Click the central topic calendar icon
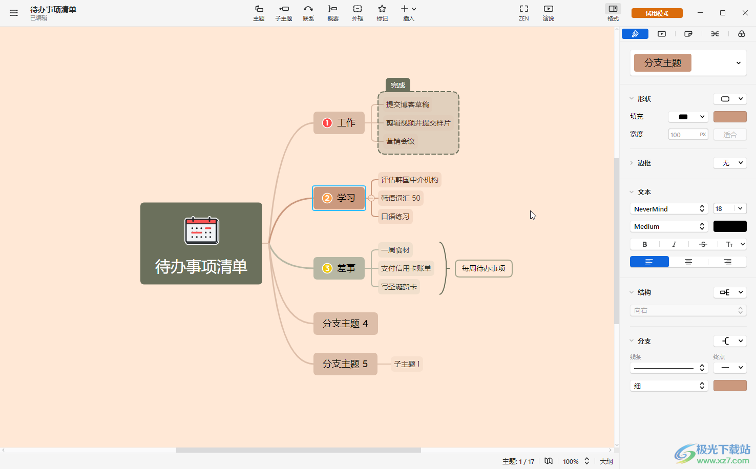756x469 pixels. pyautogui.click(x=201, y=230)
